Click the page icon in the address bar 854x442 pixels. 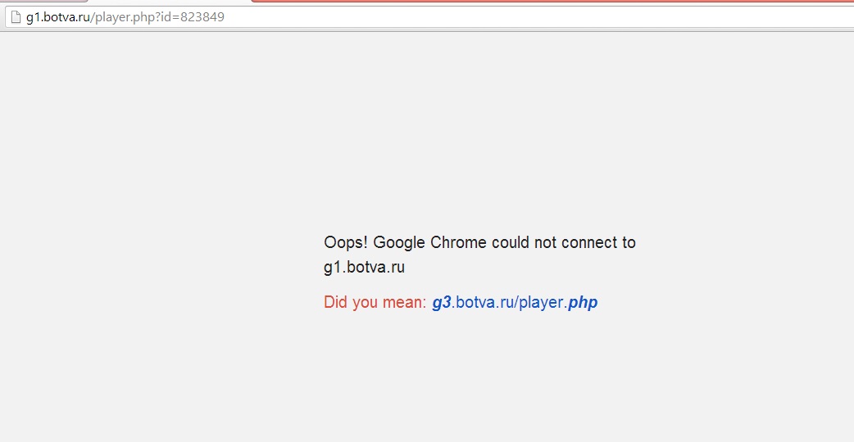[x=16, y=16]
